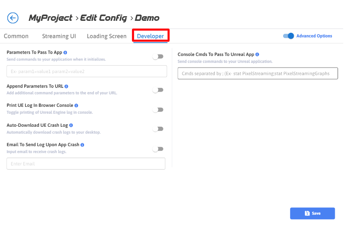Click info icon beside Print UE Log
This screenshot has height=228, width=345.
click(76, 105)
